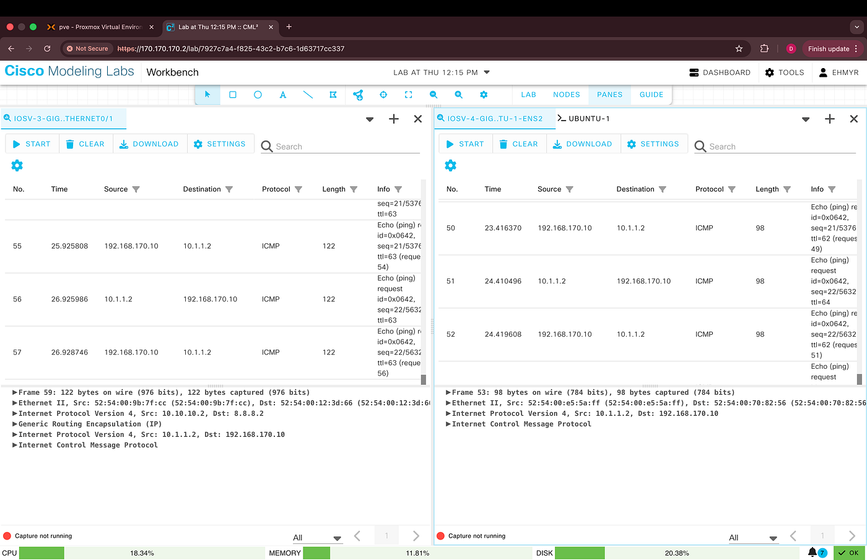Zoom out the canvas with minus magnifier
Viewport: 867px width, 560px height.
[x=434, y=95]
